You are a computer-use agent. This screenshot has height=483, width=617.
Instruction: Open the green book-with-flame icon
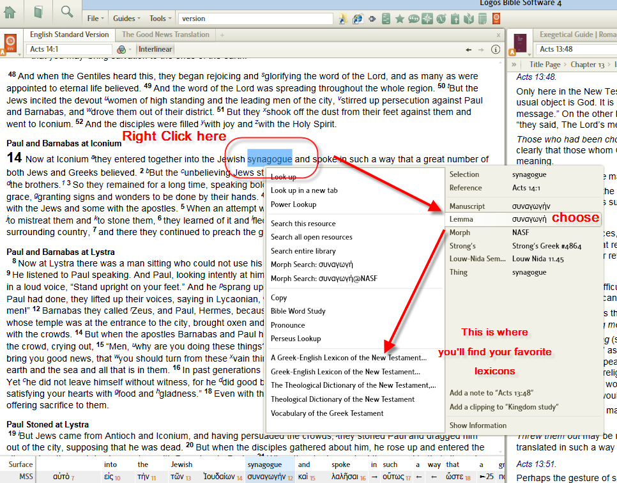[469, 19]
